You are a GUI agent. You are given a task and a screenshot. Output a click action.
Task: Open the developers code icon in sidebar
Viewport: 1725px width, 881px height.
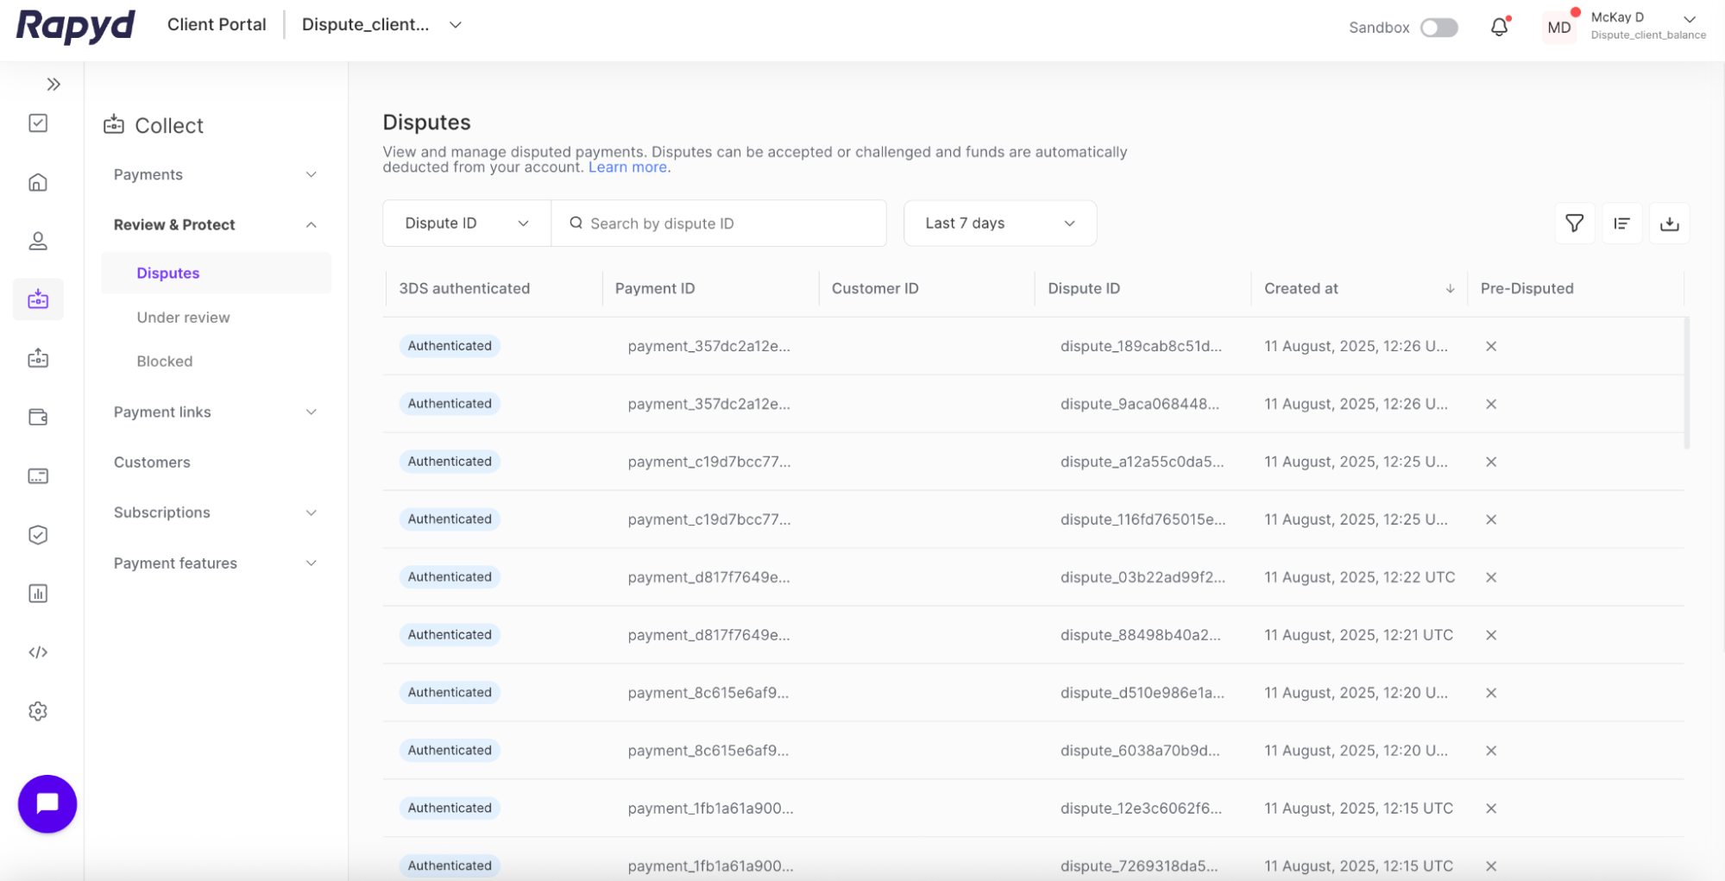(x=38, y=652)
